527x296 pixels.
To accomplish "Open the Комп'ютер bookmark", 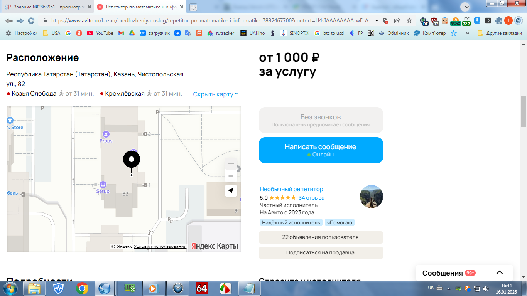I will [429, 33].
